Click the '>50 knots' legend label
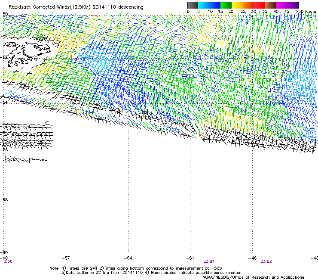The height and width of the screenshot is (280, 318). (x=306, y=11)
